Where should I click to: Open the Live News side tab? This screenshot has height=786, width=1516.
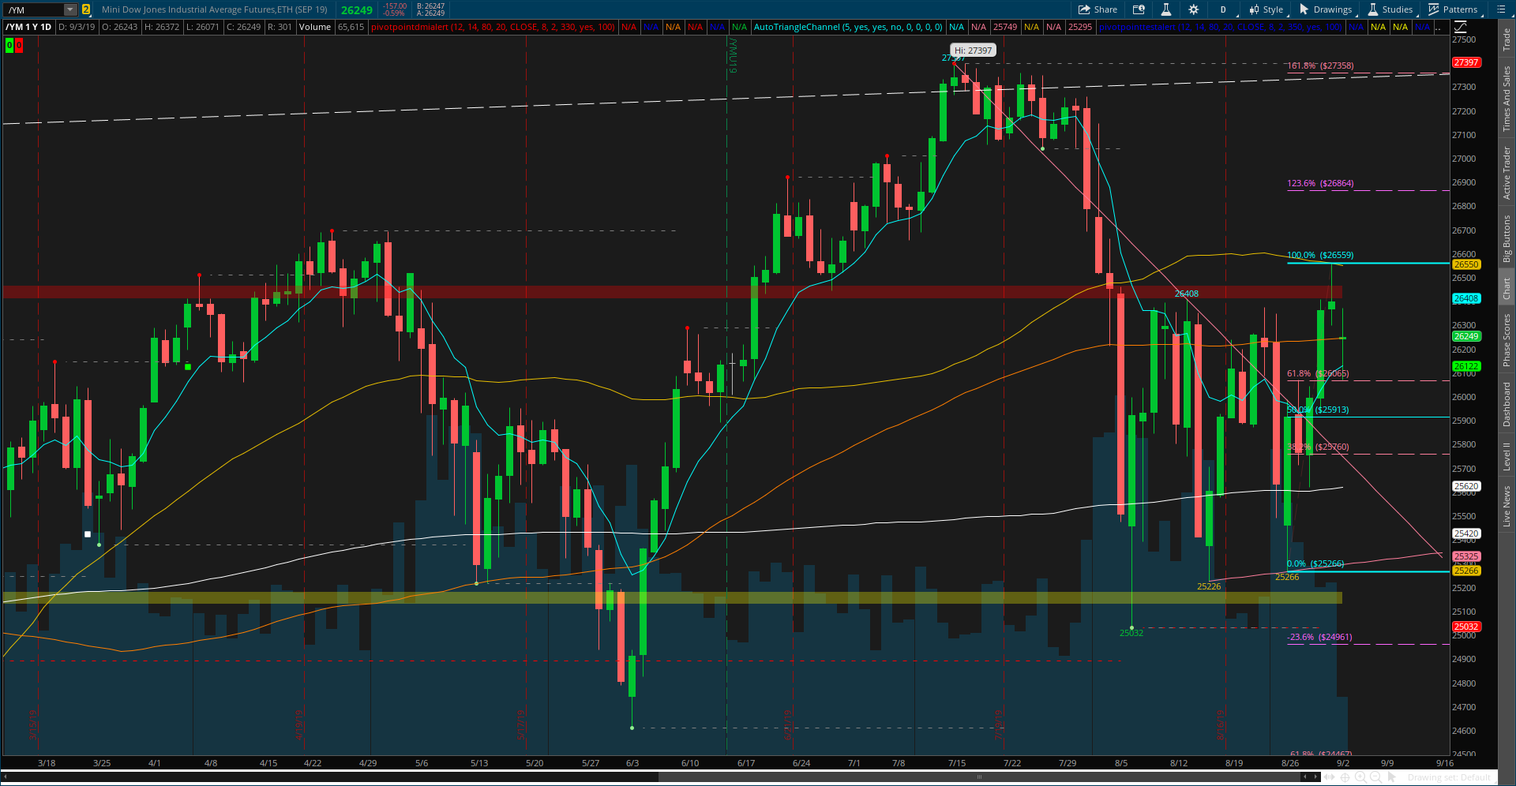[x=1507, y=506]
